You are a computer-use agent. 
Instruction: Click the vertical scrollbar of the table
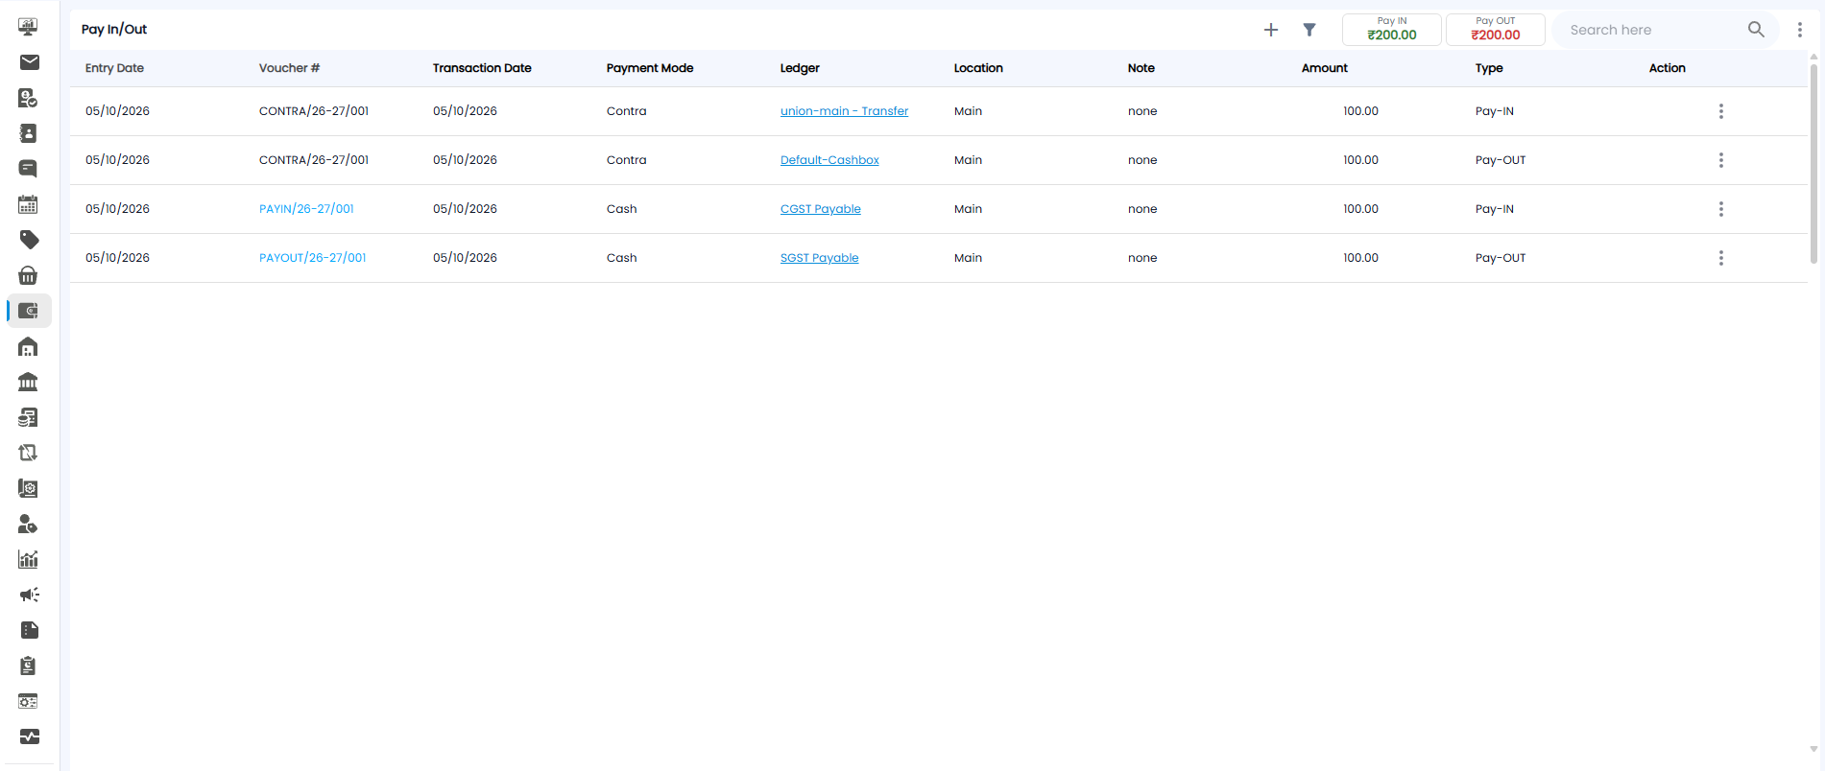pos(1813,163)
